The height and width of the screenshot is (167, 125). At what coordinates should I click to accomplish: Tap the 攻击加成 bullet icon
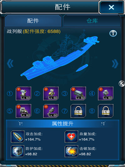click(x=17, y=137)
